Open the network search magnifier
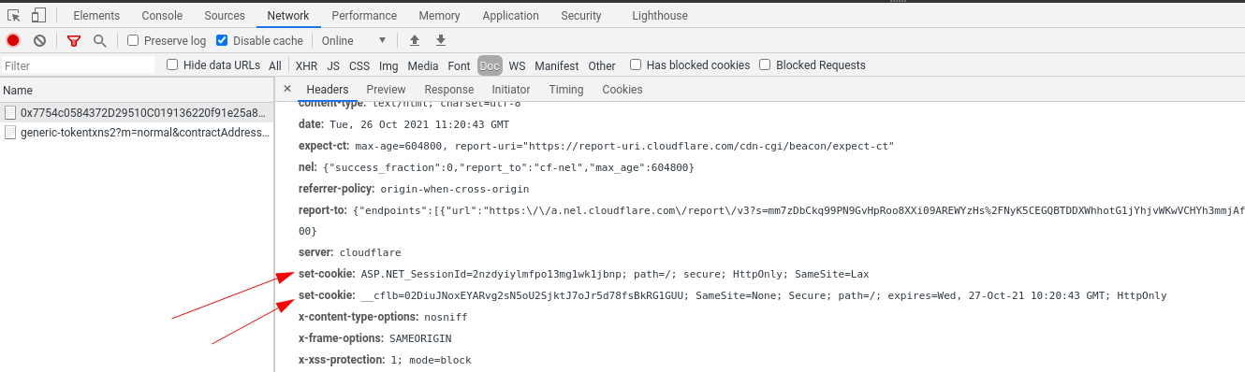The height and width of the screenshot is (372, 1245). pyautogui.click(x=99, y=41)
